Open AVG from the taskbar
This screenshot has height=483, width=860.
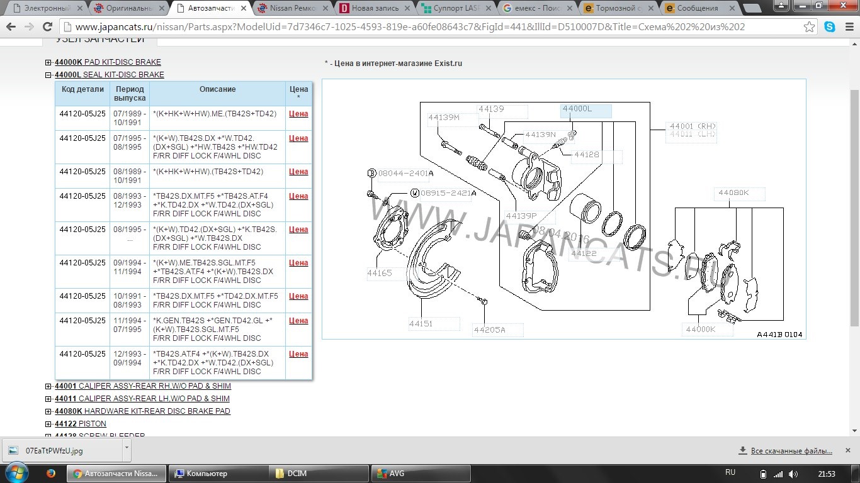(421, 473)
